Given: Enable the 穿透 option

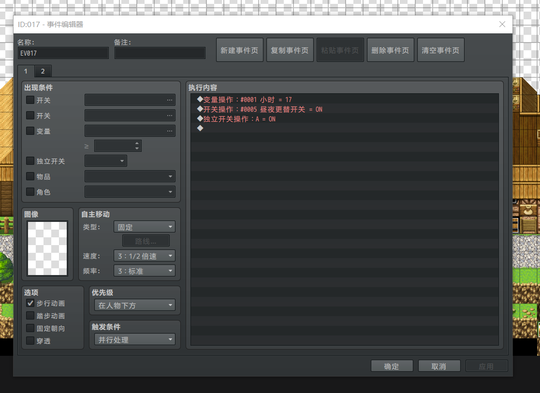Looking at the screenshot, I should click(x=30, y=341).
